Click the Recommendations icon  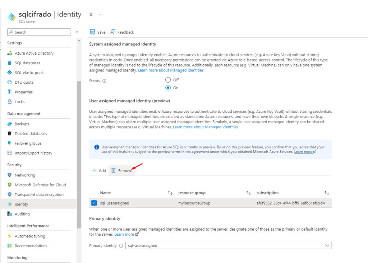pos(10,246)
